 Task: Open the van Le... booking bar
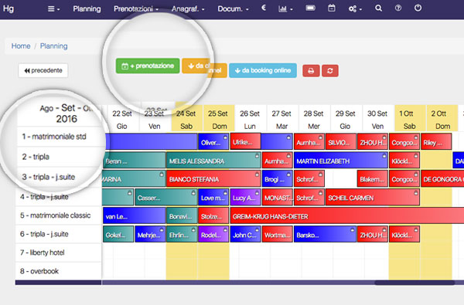[x=134, y=216]
